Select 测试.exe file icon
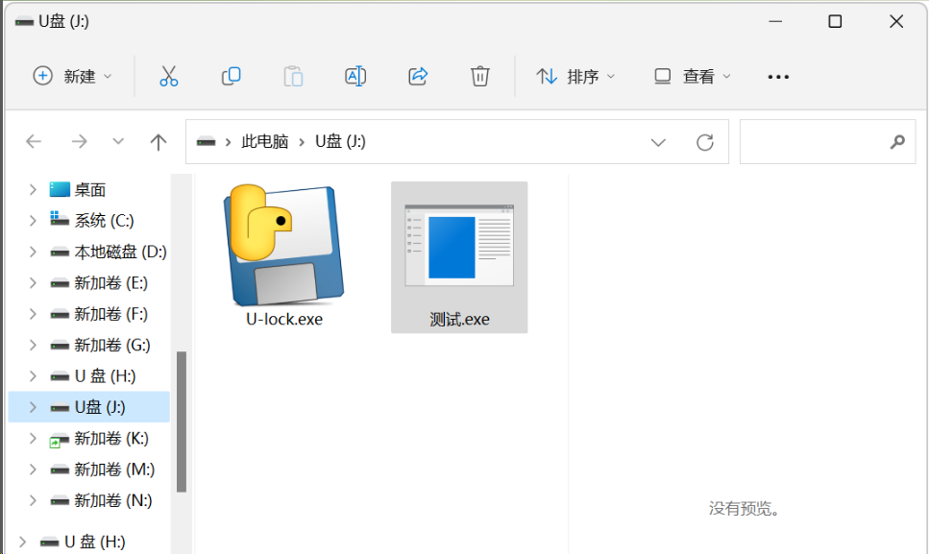This screenshot has height=554, width=929. click(459, 246)
